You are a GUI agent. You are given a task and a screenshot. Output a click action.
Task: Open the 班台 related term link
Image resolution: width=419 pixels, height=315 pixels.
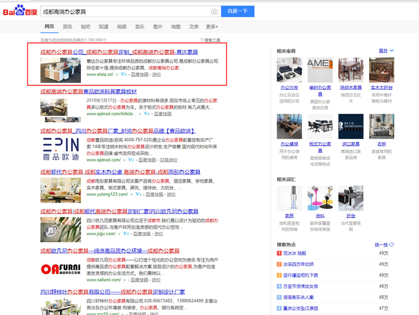pos(351,216)
